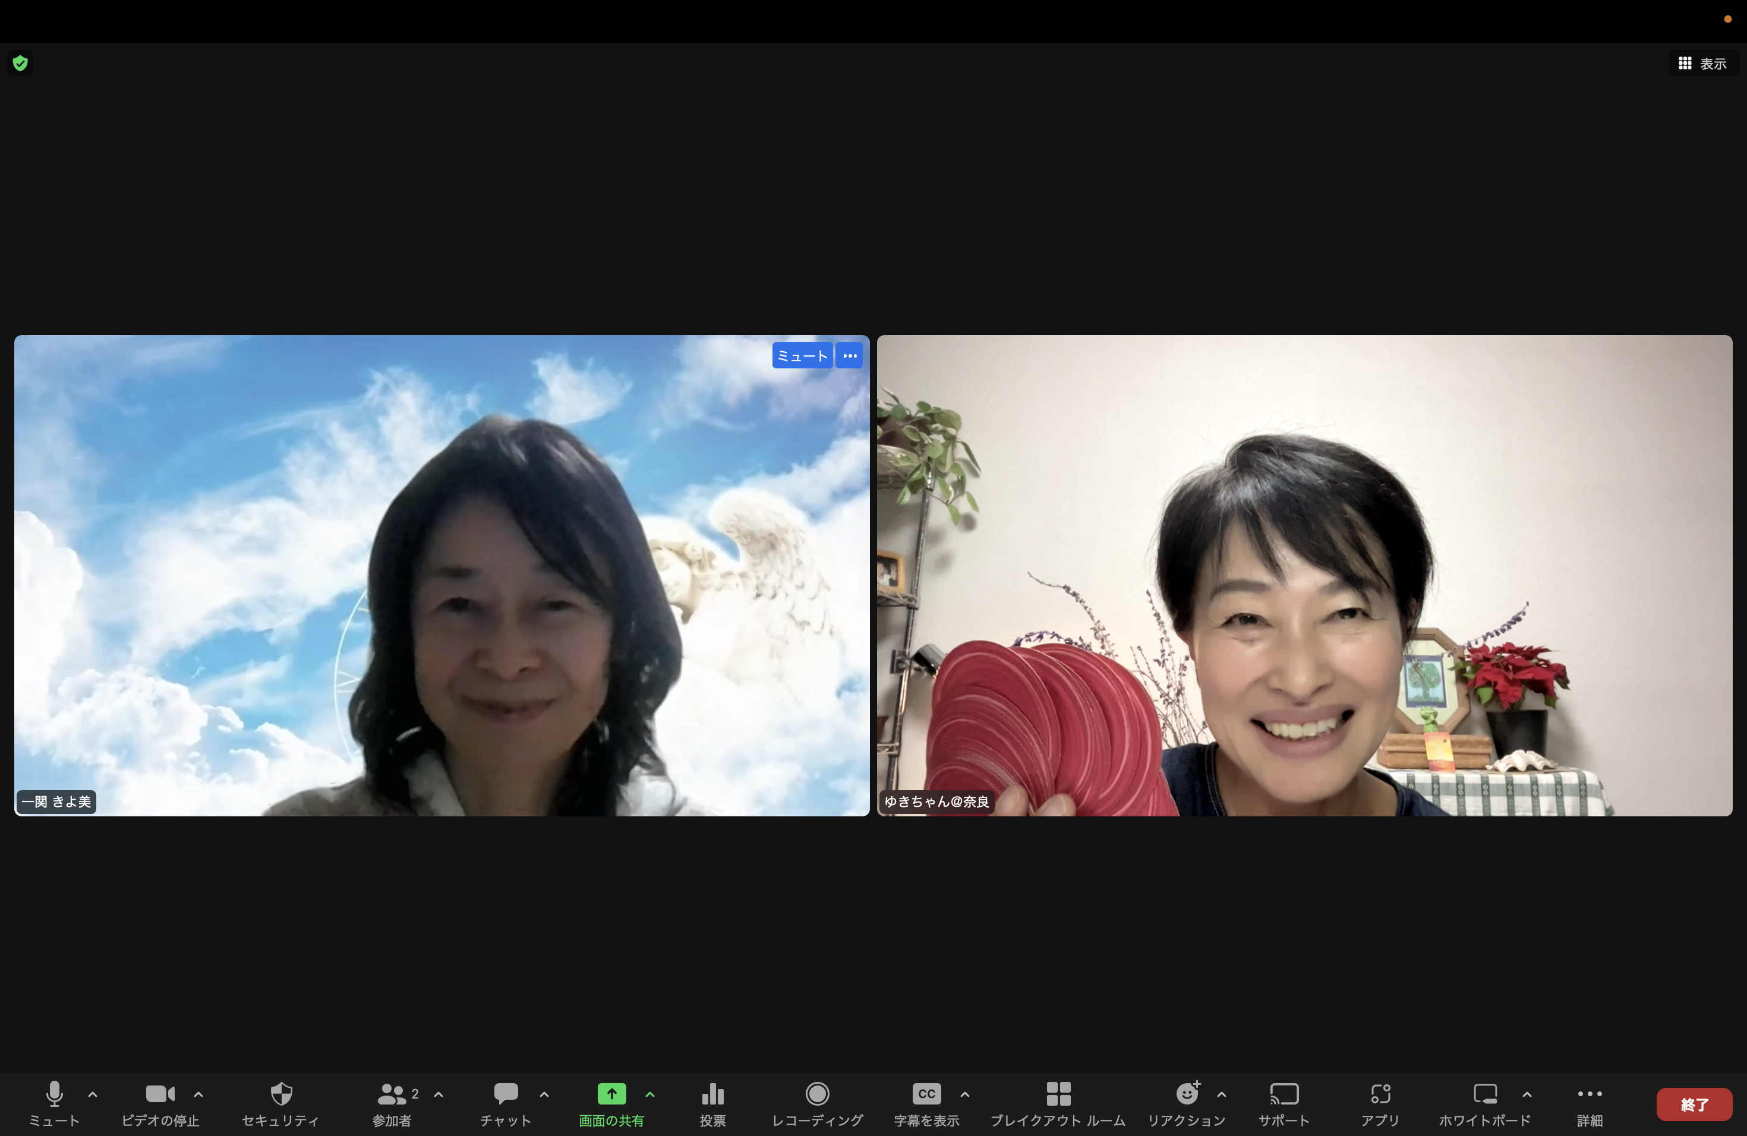Click the green encryption shield icon
Image resolution: width=1747 pixels, height=1136 pixels.
pos(21,63)
